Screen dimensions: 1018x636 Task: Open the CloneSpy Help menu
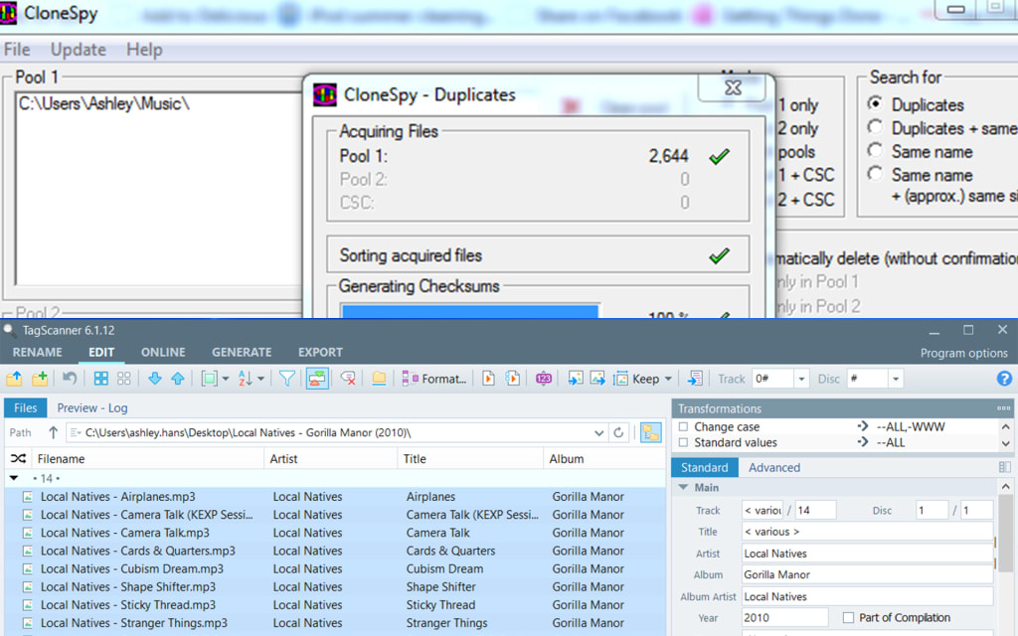(144, 50)
